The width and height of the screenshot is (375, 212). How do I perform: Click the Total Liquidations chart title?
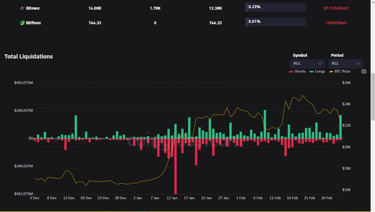[x=29, y=57]
